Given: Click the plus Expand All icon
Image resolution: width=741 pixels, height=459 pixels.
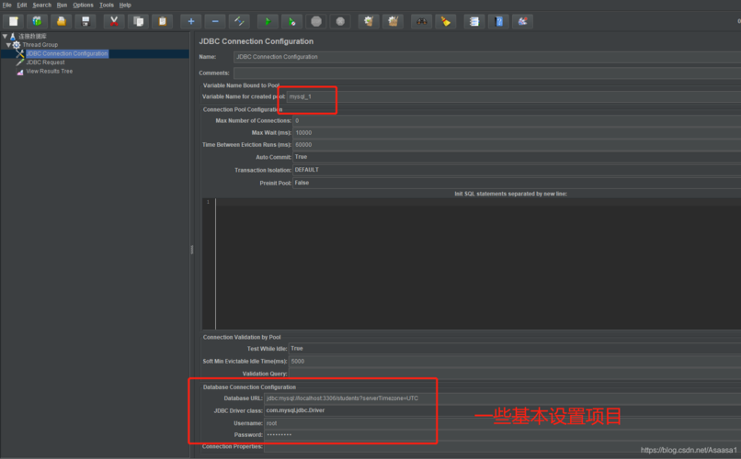Looking at the screenshot, I should coord(191,21).
